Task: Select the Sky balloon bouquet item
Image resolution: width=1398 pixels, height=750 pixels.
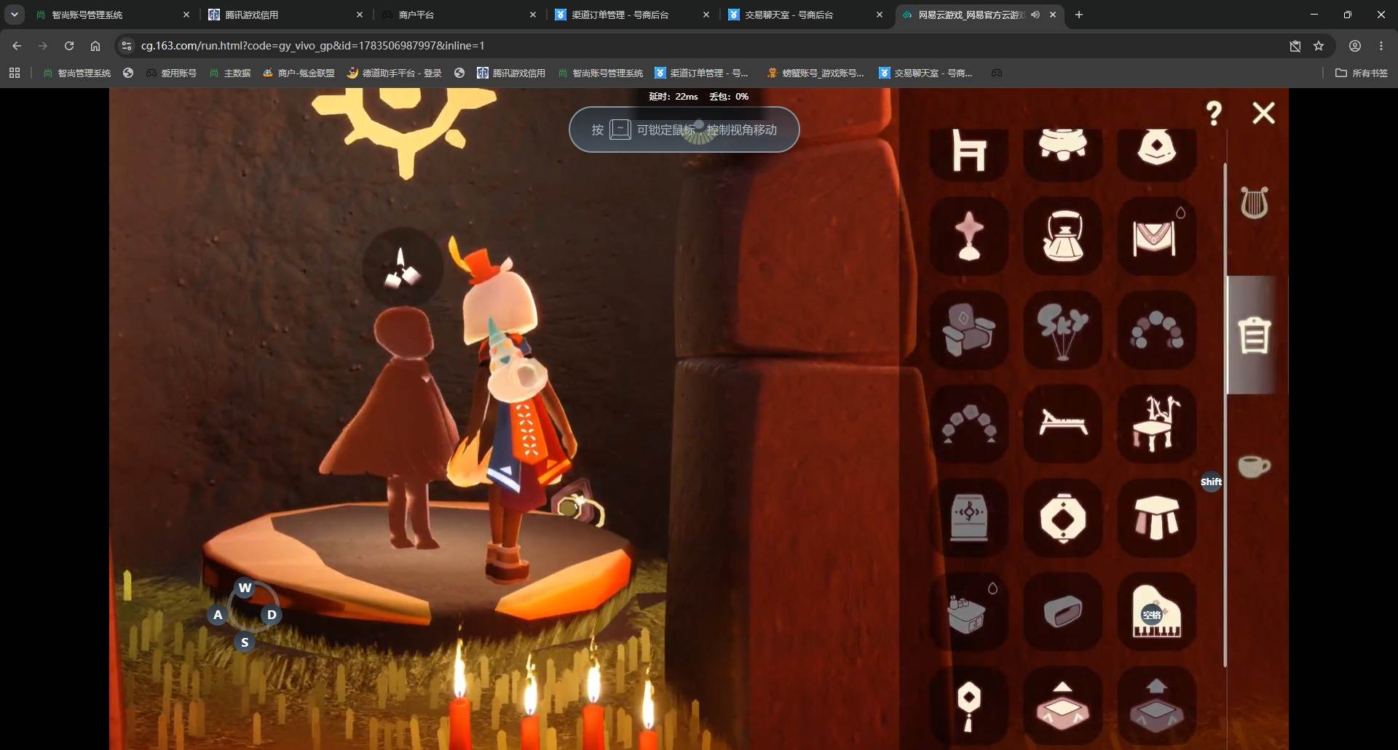Action: coord(1062,330)
